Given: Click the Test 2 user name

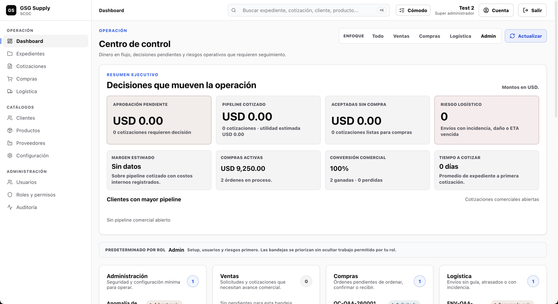Looking at the screenshot, I should [466, 8].
